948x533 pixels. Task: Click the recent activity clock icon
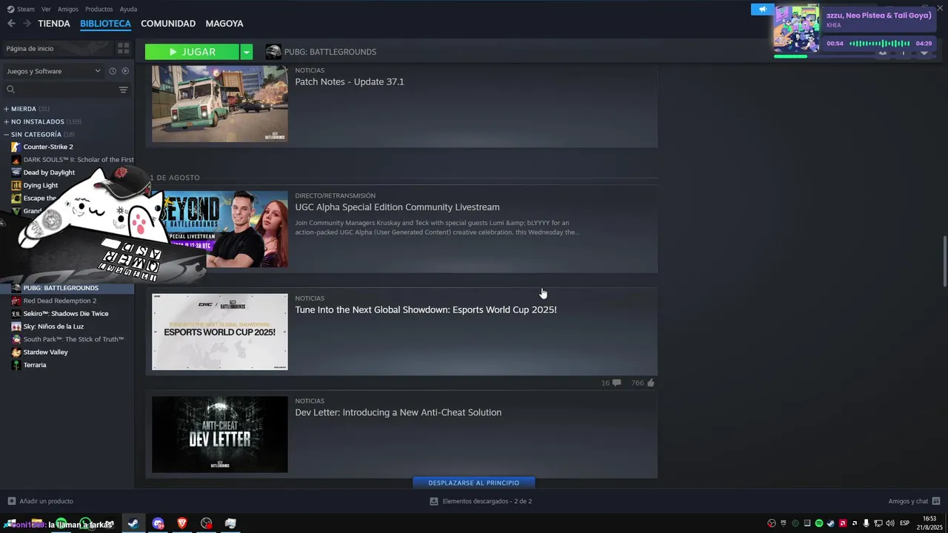pos(113,71)
